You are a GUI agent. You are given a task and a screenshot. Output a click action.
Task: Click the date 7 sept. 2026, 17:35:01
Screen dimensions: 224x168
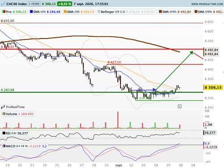coord(91,4)
